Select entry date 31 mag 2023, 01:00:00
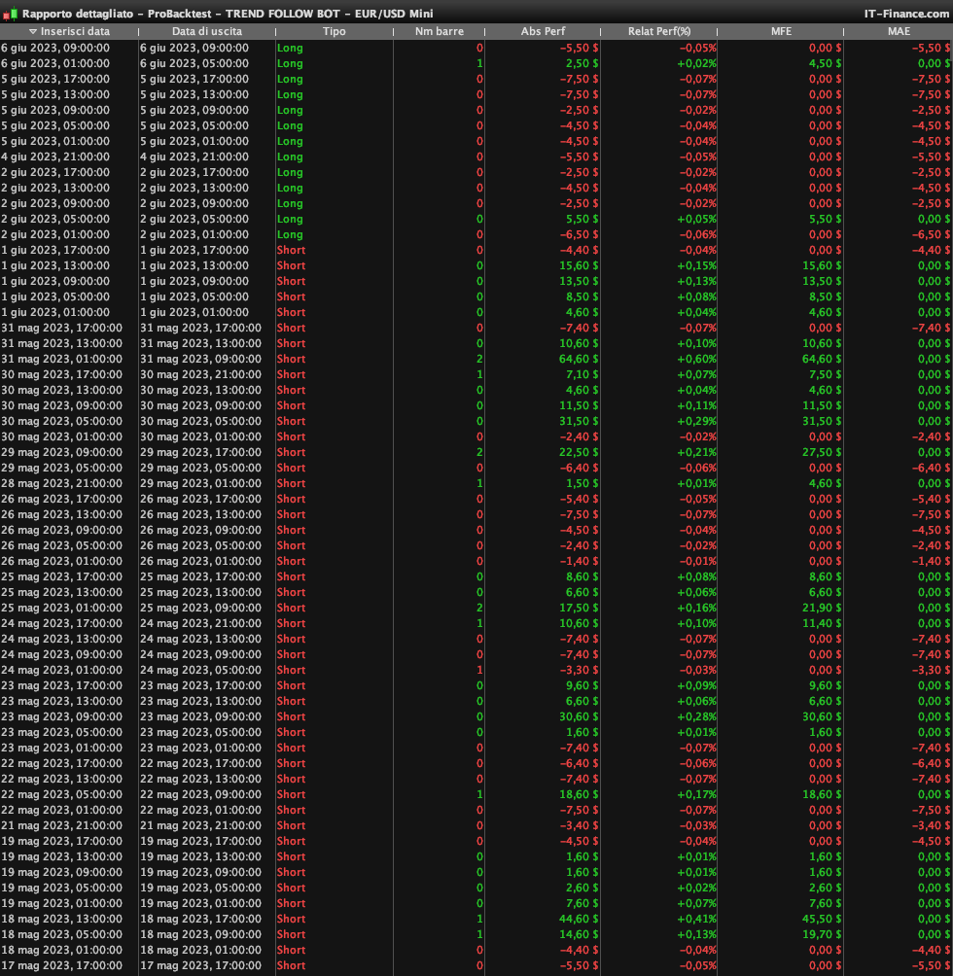This screenshot has height=976, width=953. point(61,359)
